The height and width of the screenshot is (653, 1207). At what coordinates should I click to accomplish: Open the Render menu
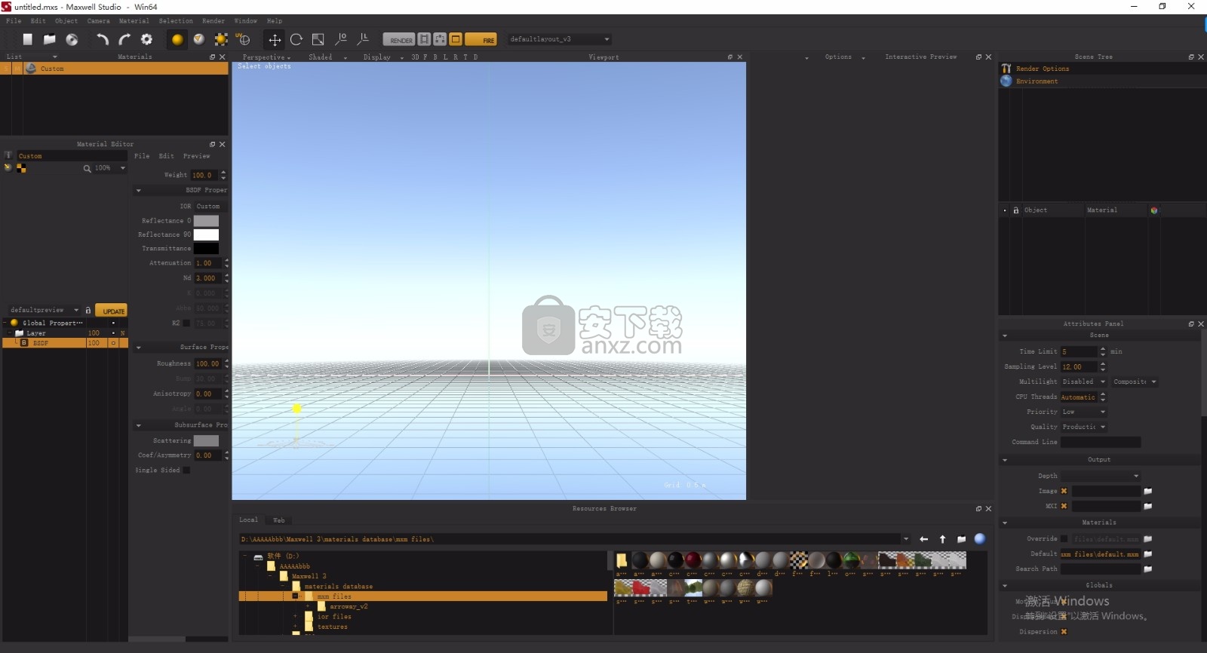click(213, 21)
